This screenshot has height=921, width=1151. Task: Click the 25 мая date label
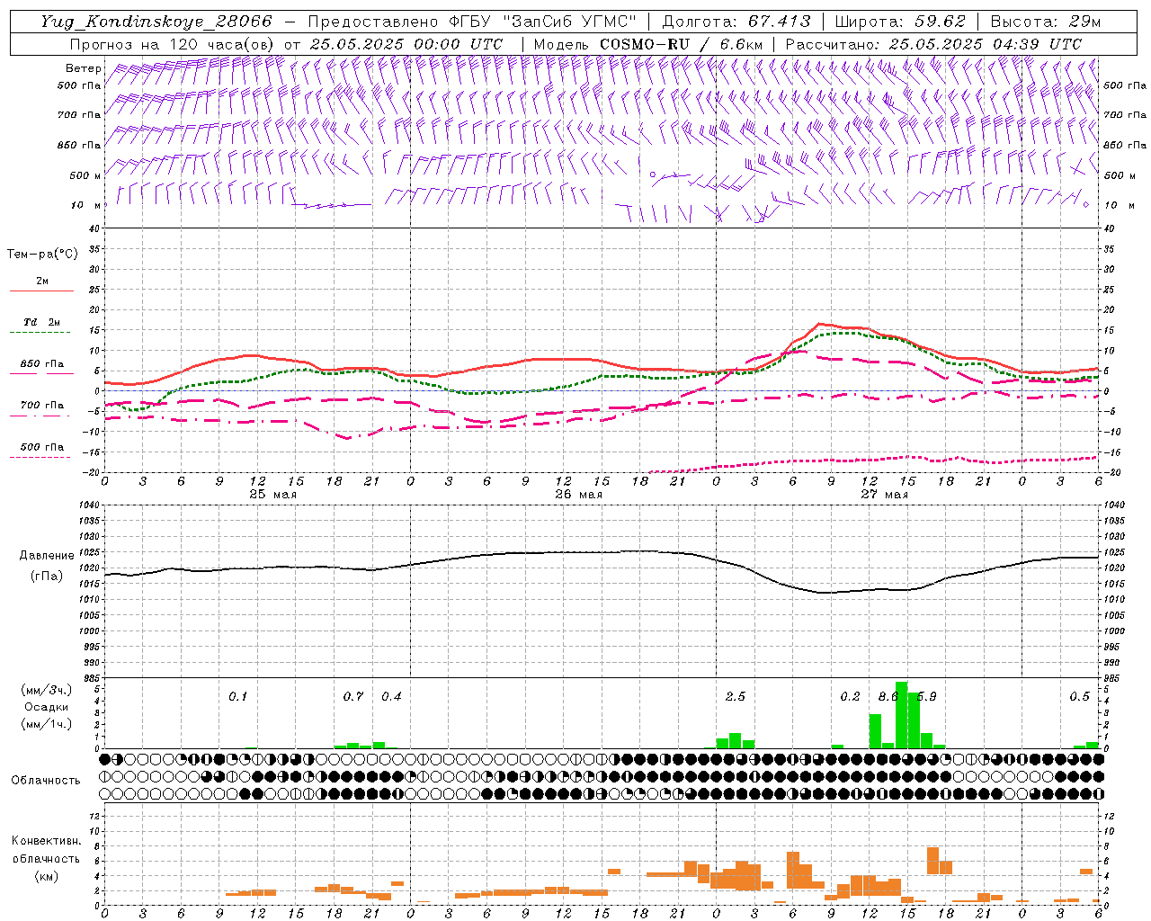pyautogui.click(x=272, y=495)
